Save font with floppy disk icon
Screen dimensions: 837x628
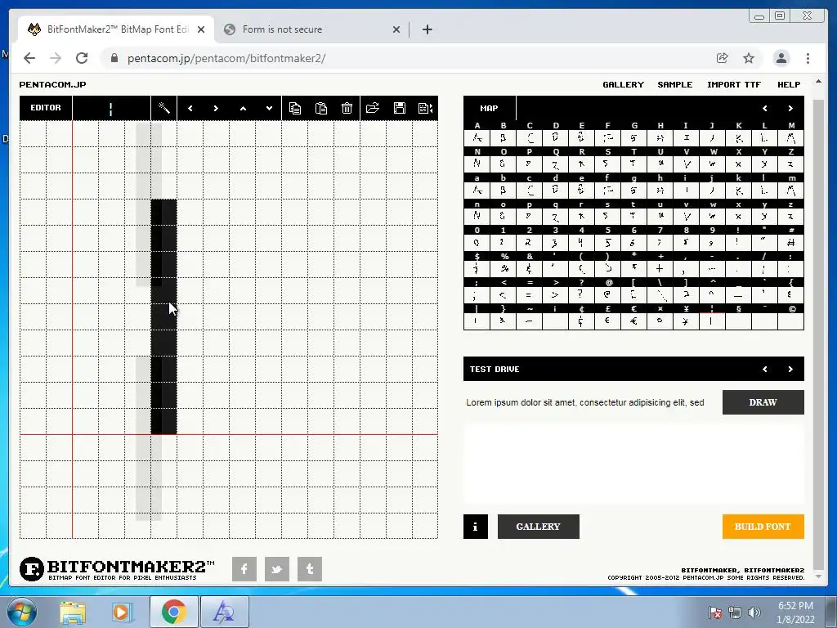(x=399, y=108)
